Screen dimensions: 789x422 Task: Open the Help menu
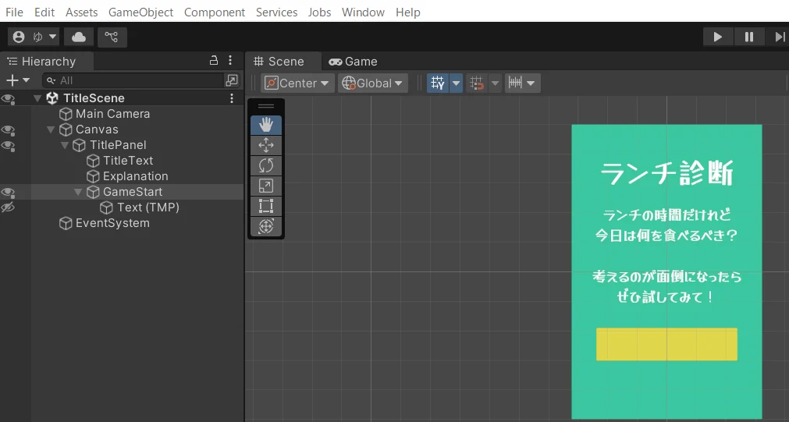point(407,12)
